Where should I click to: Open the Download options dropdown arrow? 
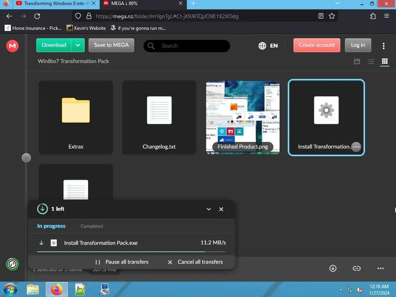[78, 45]
